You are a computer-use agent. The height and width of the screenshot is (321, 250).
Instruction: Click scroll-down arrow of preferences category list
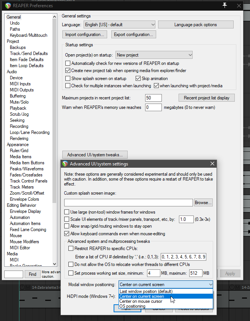[54, 264]
